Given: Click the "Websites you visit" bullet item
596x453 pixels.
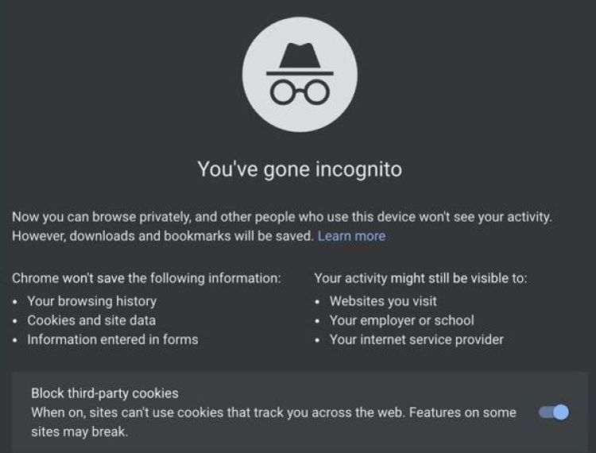Looking at the screenshot, I should coord(383,301).
